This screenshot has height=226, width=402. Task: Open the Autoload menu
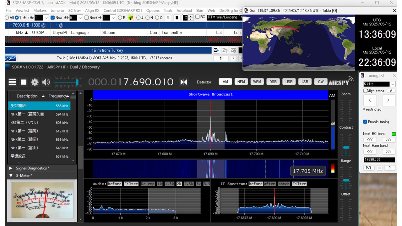184,10
